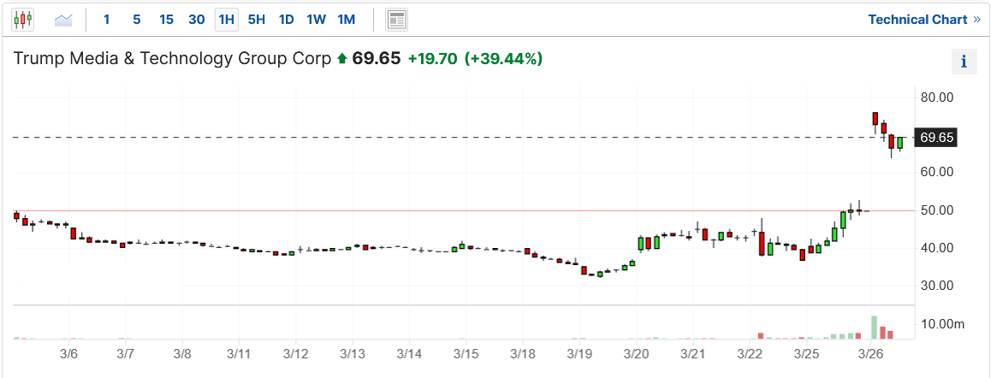Click the 3/25 date label
This screenshot has height=378, width=991.
807,353
